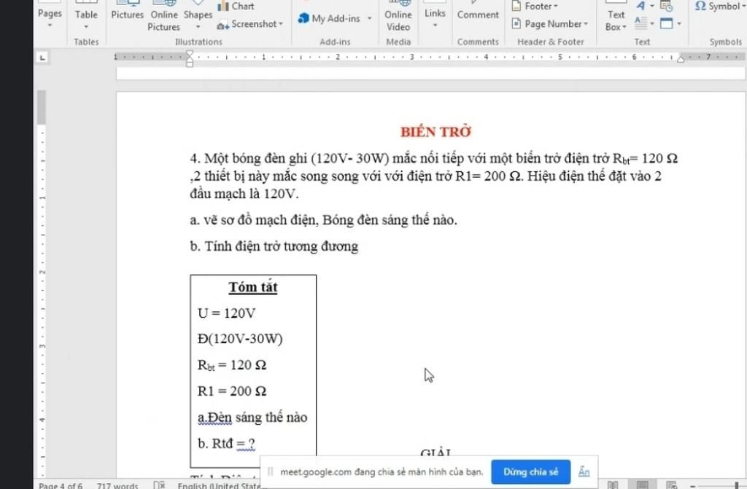Click the text "R1 = 200 Ω" in box
Screen dimensions: 747x489
[232, 391]
